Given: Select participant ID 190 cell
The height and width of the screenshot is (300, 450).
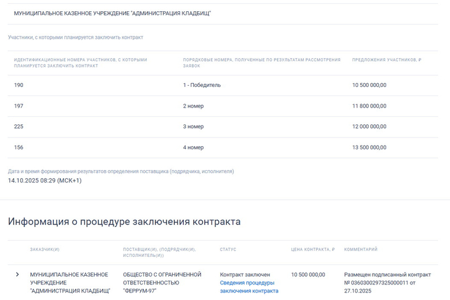Looking at the screenshot, I should [19, 85].
